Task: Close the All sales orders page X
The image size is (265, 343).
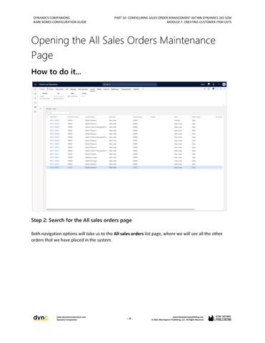Action: [x=224, y=89]
